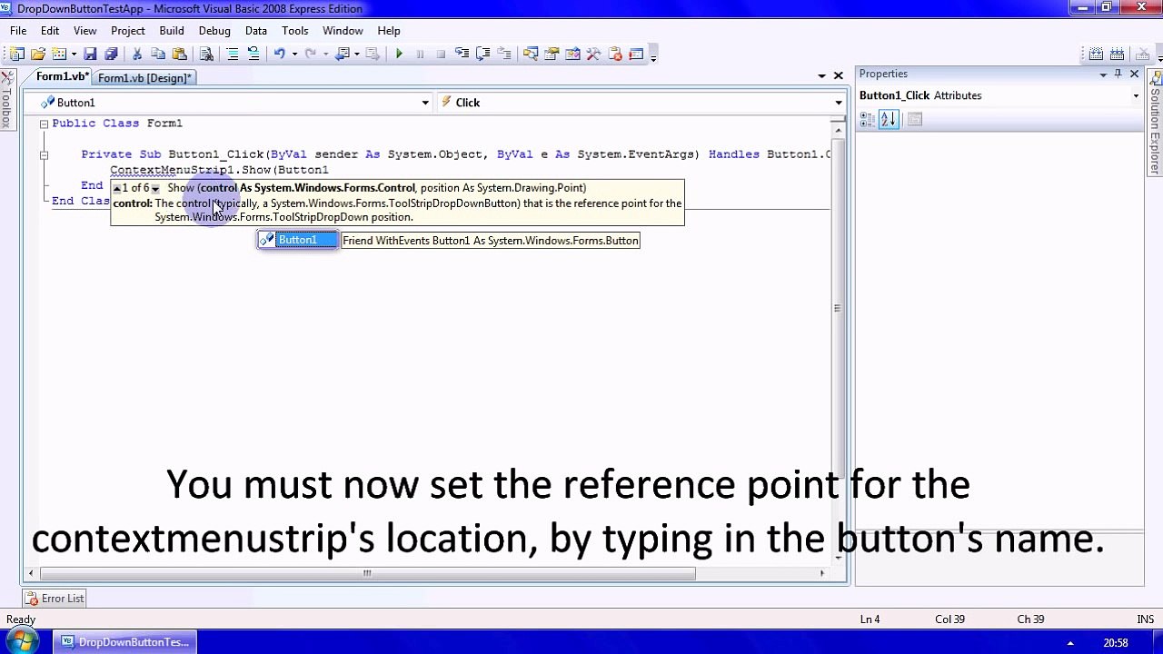The width and height of the screenshot is (1163, 654).
Task: Open the Properties object selector dropdown
Action: click(1136, 95)
